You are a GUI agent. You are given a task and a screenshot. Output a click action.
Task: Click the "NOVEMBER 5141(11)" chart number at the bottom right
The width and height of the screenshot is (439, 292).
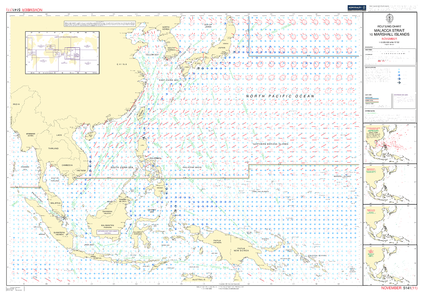(399, 288)
